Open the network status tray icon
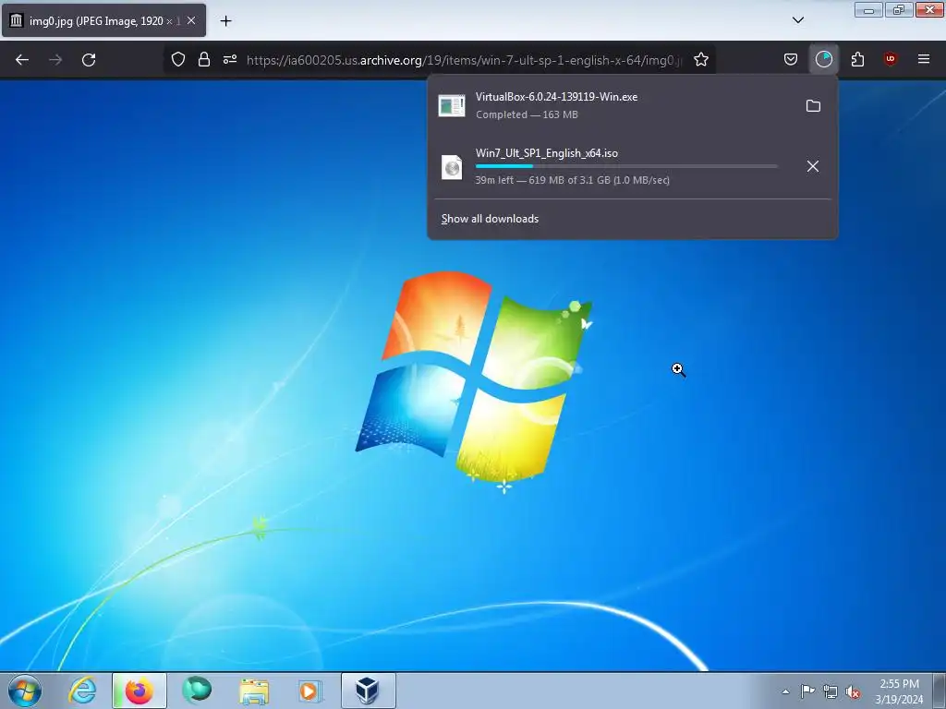The image size is (946, 709). [831, 691]
